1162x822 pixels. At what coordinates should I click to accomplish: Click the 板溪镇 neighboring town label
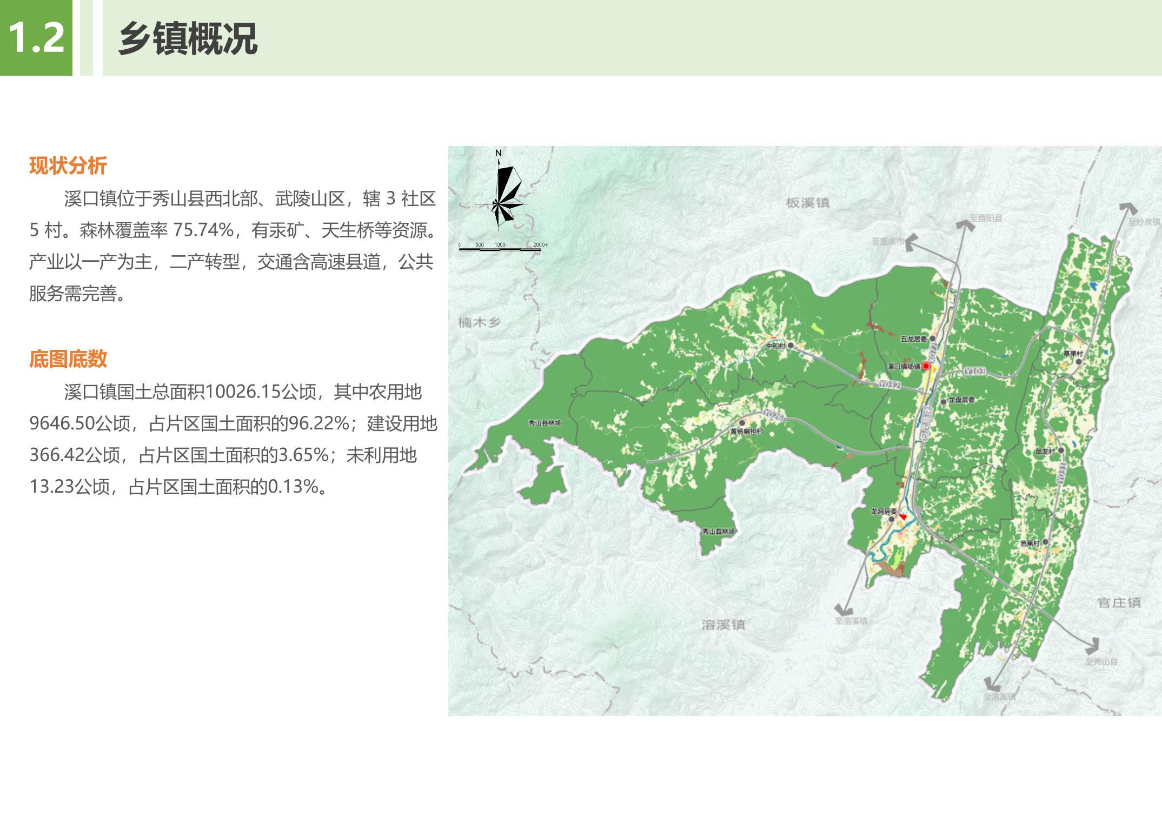point(807,203)
